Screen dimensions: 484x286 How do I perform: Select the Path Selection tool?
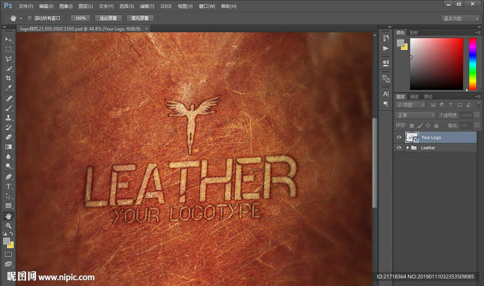coord(9,196)
